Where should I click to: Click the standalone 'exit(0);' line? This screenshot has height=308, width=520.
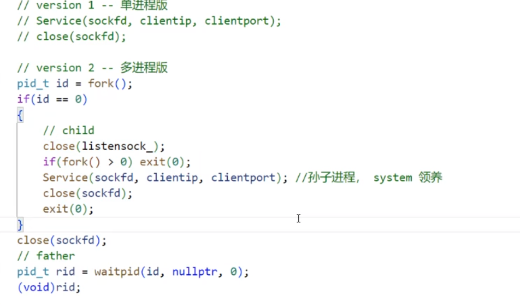(x=68, y=209)
